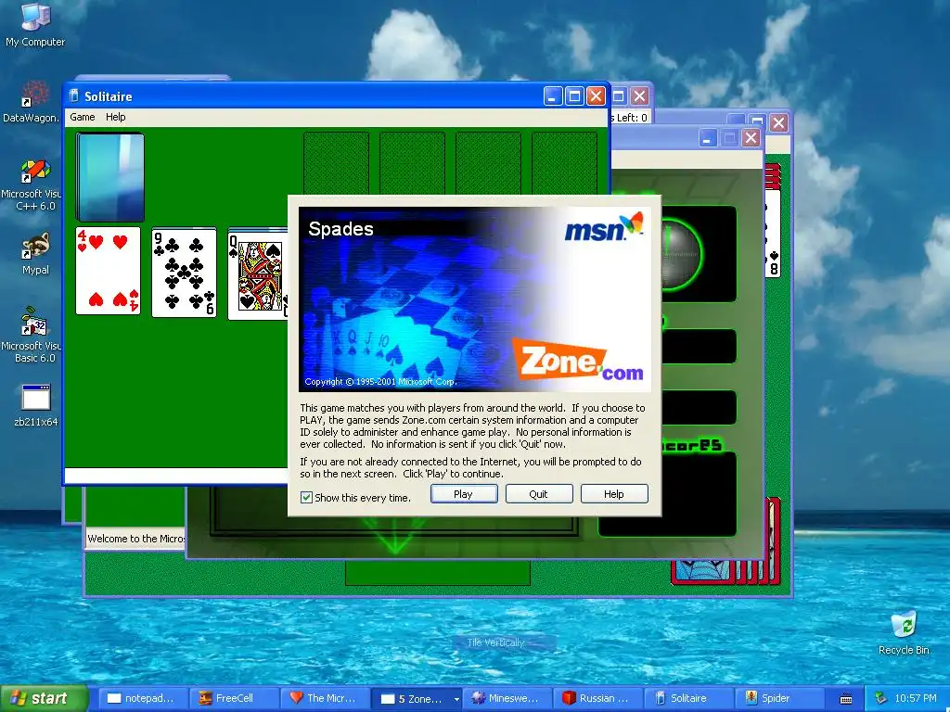The height and width of the screenshot is (712, 950).
Task: Select the 4 of hearts card
Action: click(108, 271)
